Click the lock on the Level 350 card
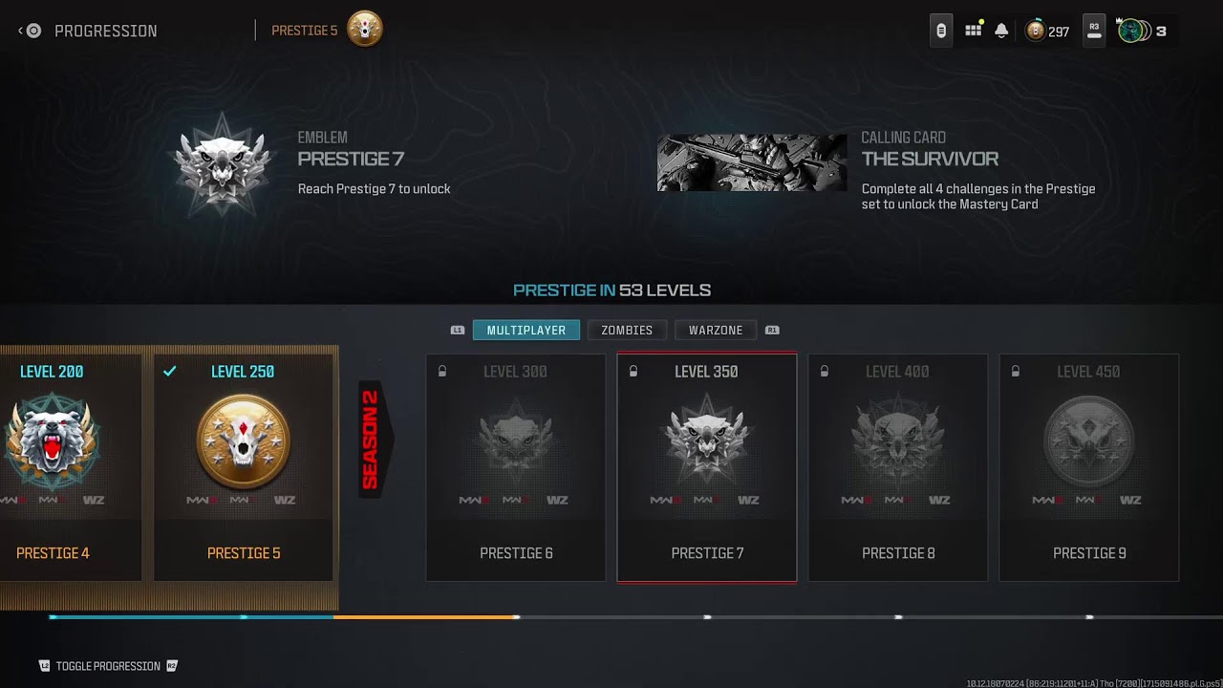The image size is (1223, 688). click(633, 372)
